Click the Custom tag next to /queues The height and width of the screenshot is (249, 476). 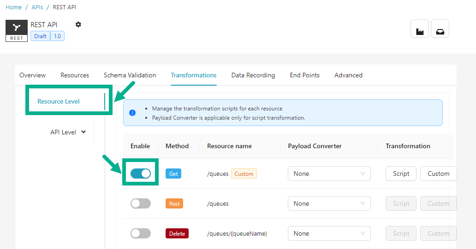pos(244,174)
